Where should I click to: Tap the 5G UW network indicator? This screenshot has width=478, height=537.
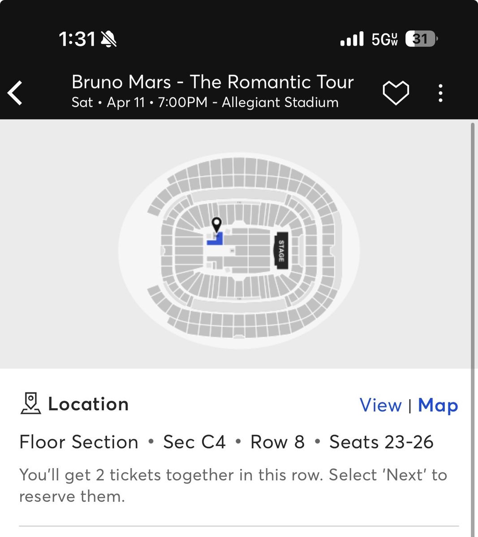[384, 39]
